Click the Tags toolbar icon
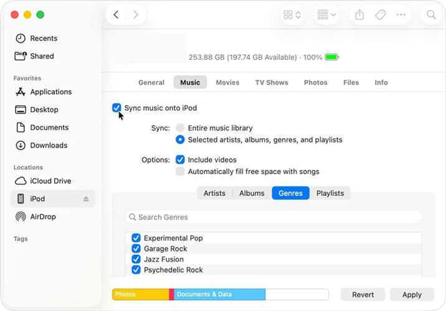The height and width of the screenshot is (311, 446). tap(381, 14)
